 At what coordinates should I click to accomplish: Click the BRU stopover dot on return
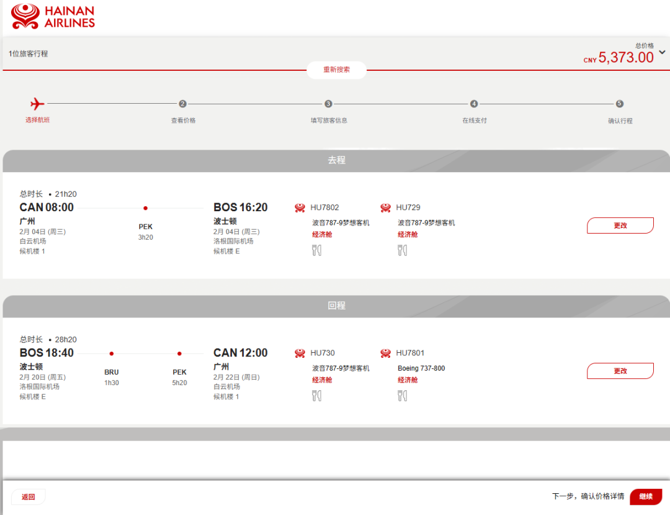112,353
